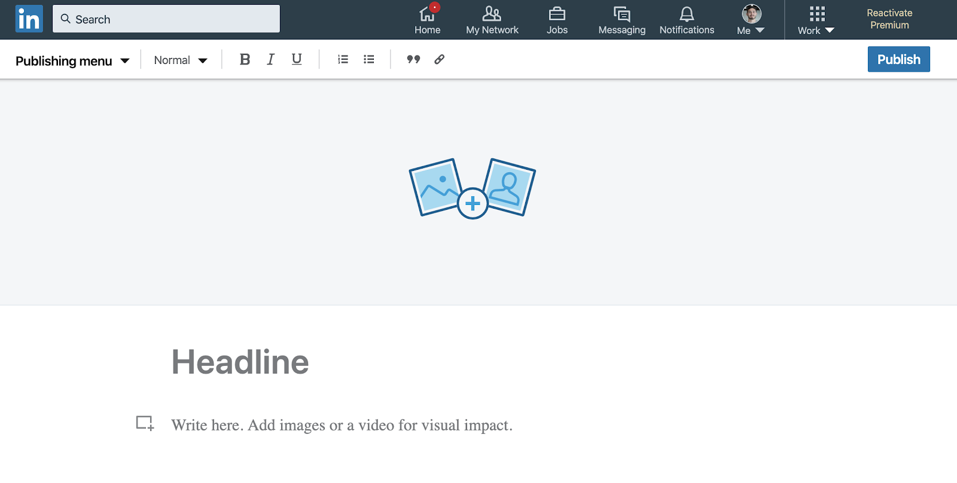Go to the Home tab
The height and width of the screenshot is (483, 957).
coord(427,20)
